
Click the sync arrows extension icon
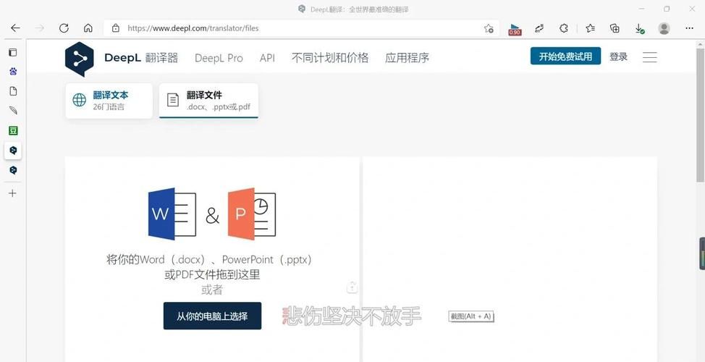tap(539, 28)
